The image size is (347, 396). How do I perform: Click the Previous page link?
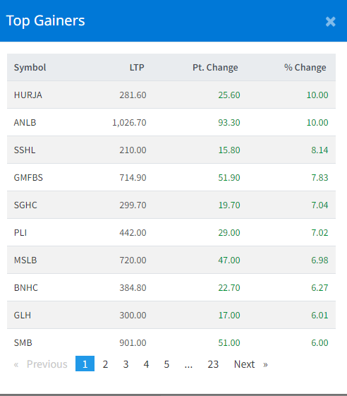pos(41,364)
